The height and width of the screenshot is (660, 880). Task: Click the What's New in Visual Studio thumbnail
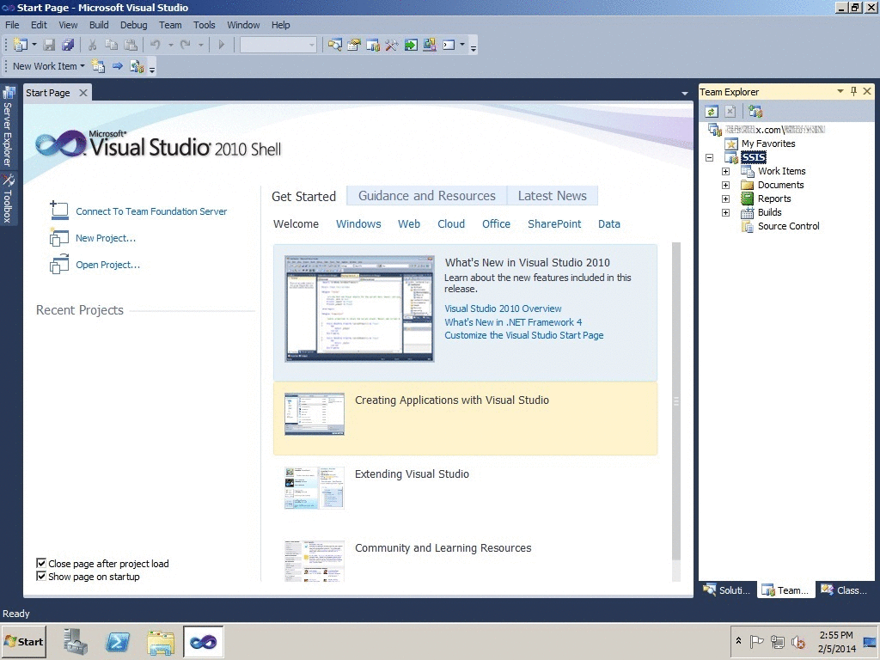(359, 309)
